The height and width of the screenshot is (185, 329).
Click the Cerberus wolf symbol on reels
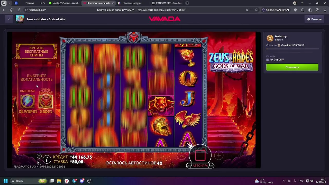point(161,106)
